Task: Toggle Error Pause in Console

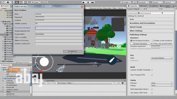Action: pyautogui.click(x=62, y=83)
